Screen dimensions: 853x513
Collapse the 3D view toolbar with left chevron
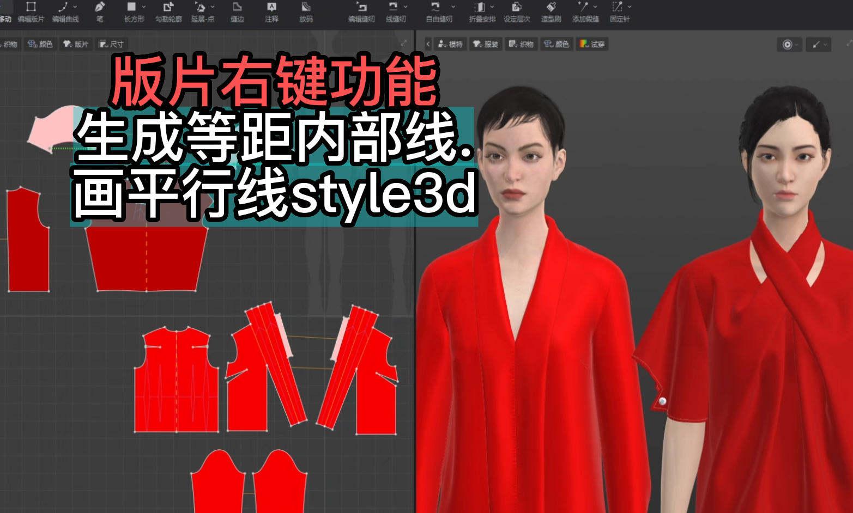click(x=428, y=44)
